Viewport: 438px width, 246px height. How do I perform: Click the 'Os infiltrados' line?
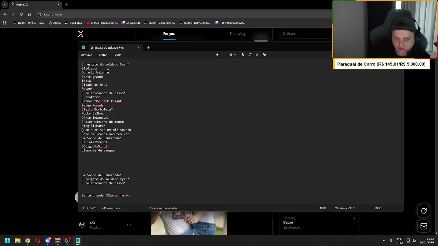[x=94, y=142]
